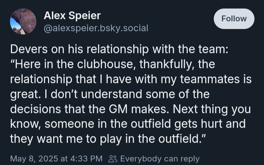Click the quote line "Here in the clubhouse, thankfully"
This screenshot has height=165, width=264.
pyautogui.click(x=113, y=64)
